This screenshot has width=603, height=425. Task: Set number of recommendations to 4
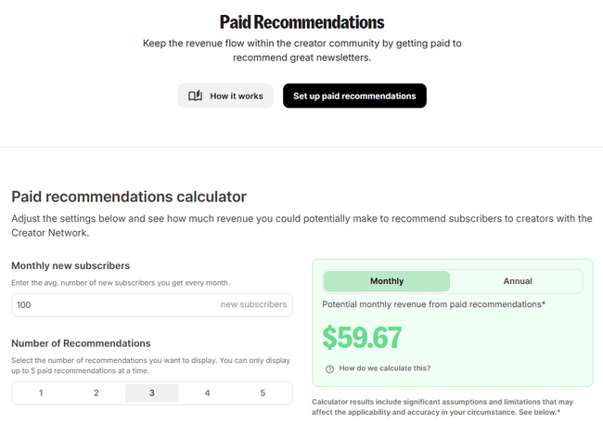(207, 393)
